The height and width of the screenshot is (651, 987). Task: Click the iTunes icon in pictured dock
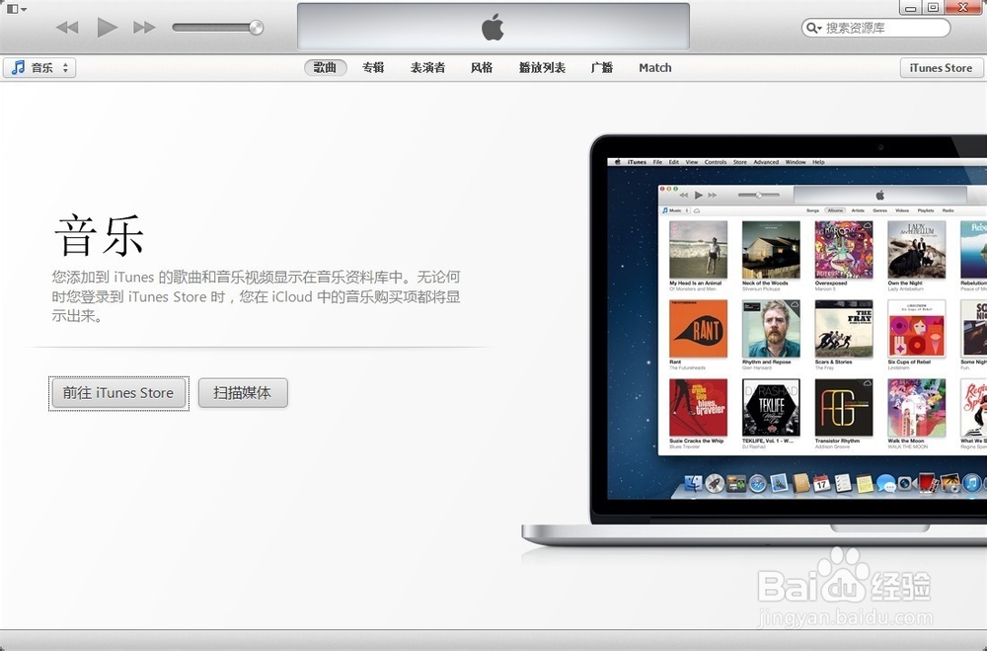coord(971,483)
